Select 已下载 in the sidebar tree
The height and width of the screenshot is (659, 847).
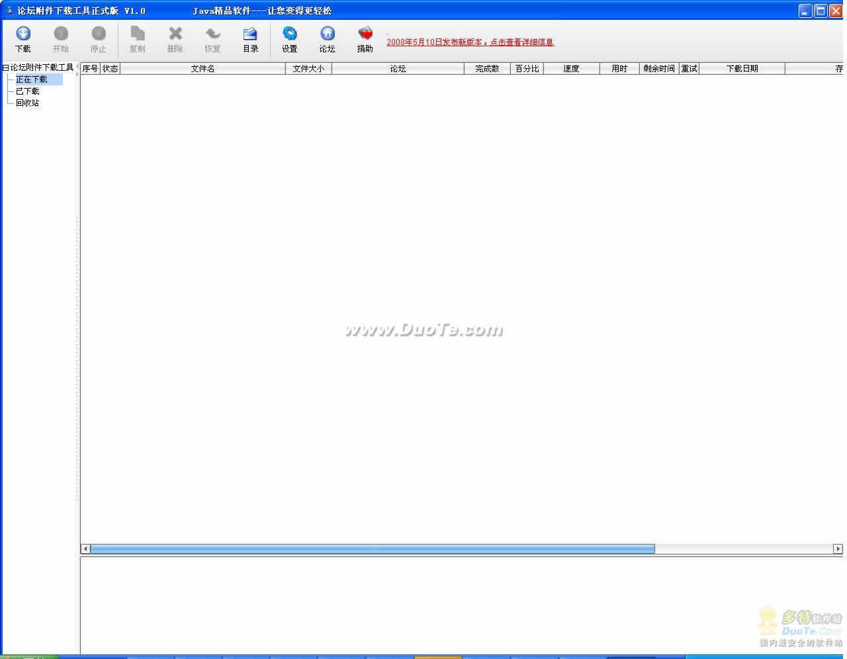28,91
